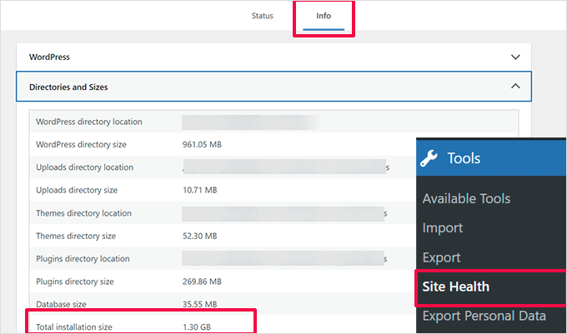
Task: Open Site Health from Tools menu
Action: pos(456,287)
